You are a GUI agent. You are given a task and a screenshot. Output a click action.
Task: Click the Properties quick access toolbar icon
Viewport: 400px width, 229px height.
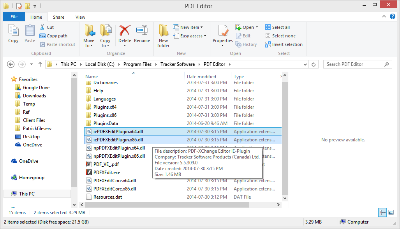tap(19, 6)
